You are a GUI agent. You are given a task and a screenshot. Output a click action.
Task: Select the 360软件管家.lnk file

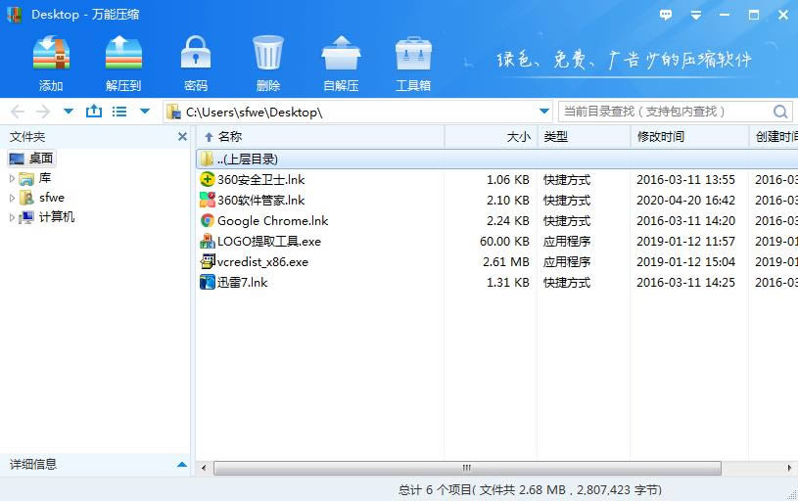260,200
